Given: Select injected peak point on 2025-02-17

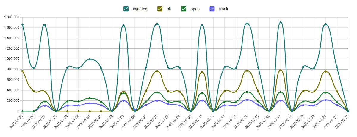Looking at the screenshot, I should (x=281, y=22).
